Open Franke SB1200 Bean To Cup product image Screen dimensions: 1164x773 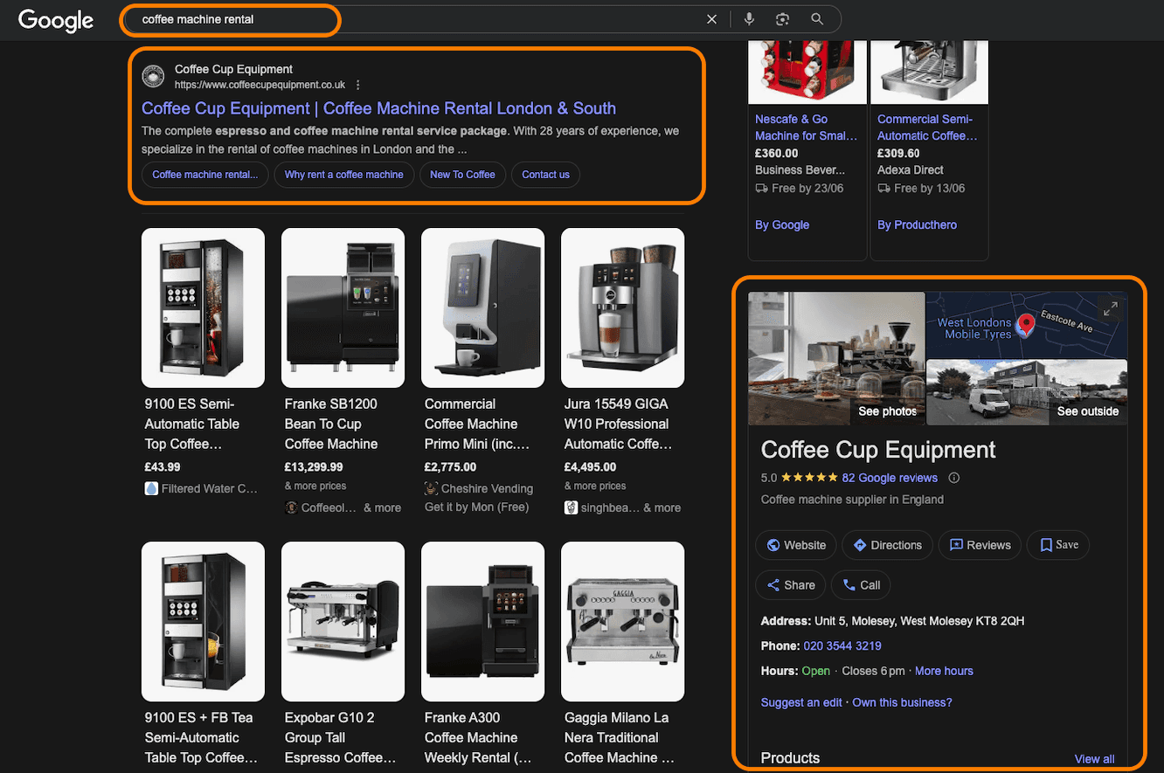(343, 307)
